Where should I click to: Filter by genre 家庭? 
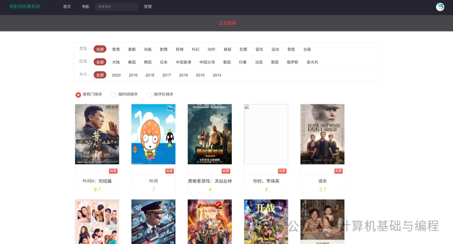pyautogui.click(x=291, y=49)
